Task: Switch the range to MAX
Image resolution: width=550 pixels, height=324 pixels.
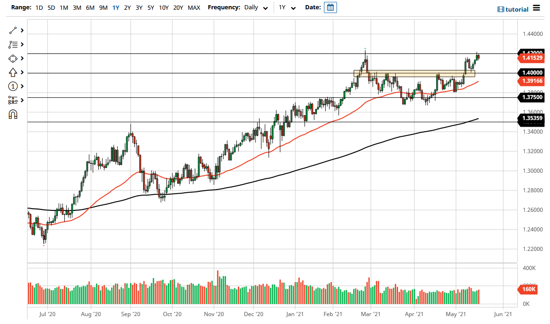Action: pos(194,7)
